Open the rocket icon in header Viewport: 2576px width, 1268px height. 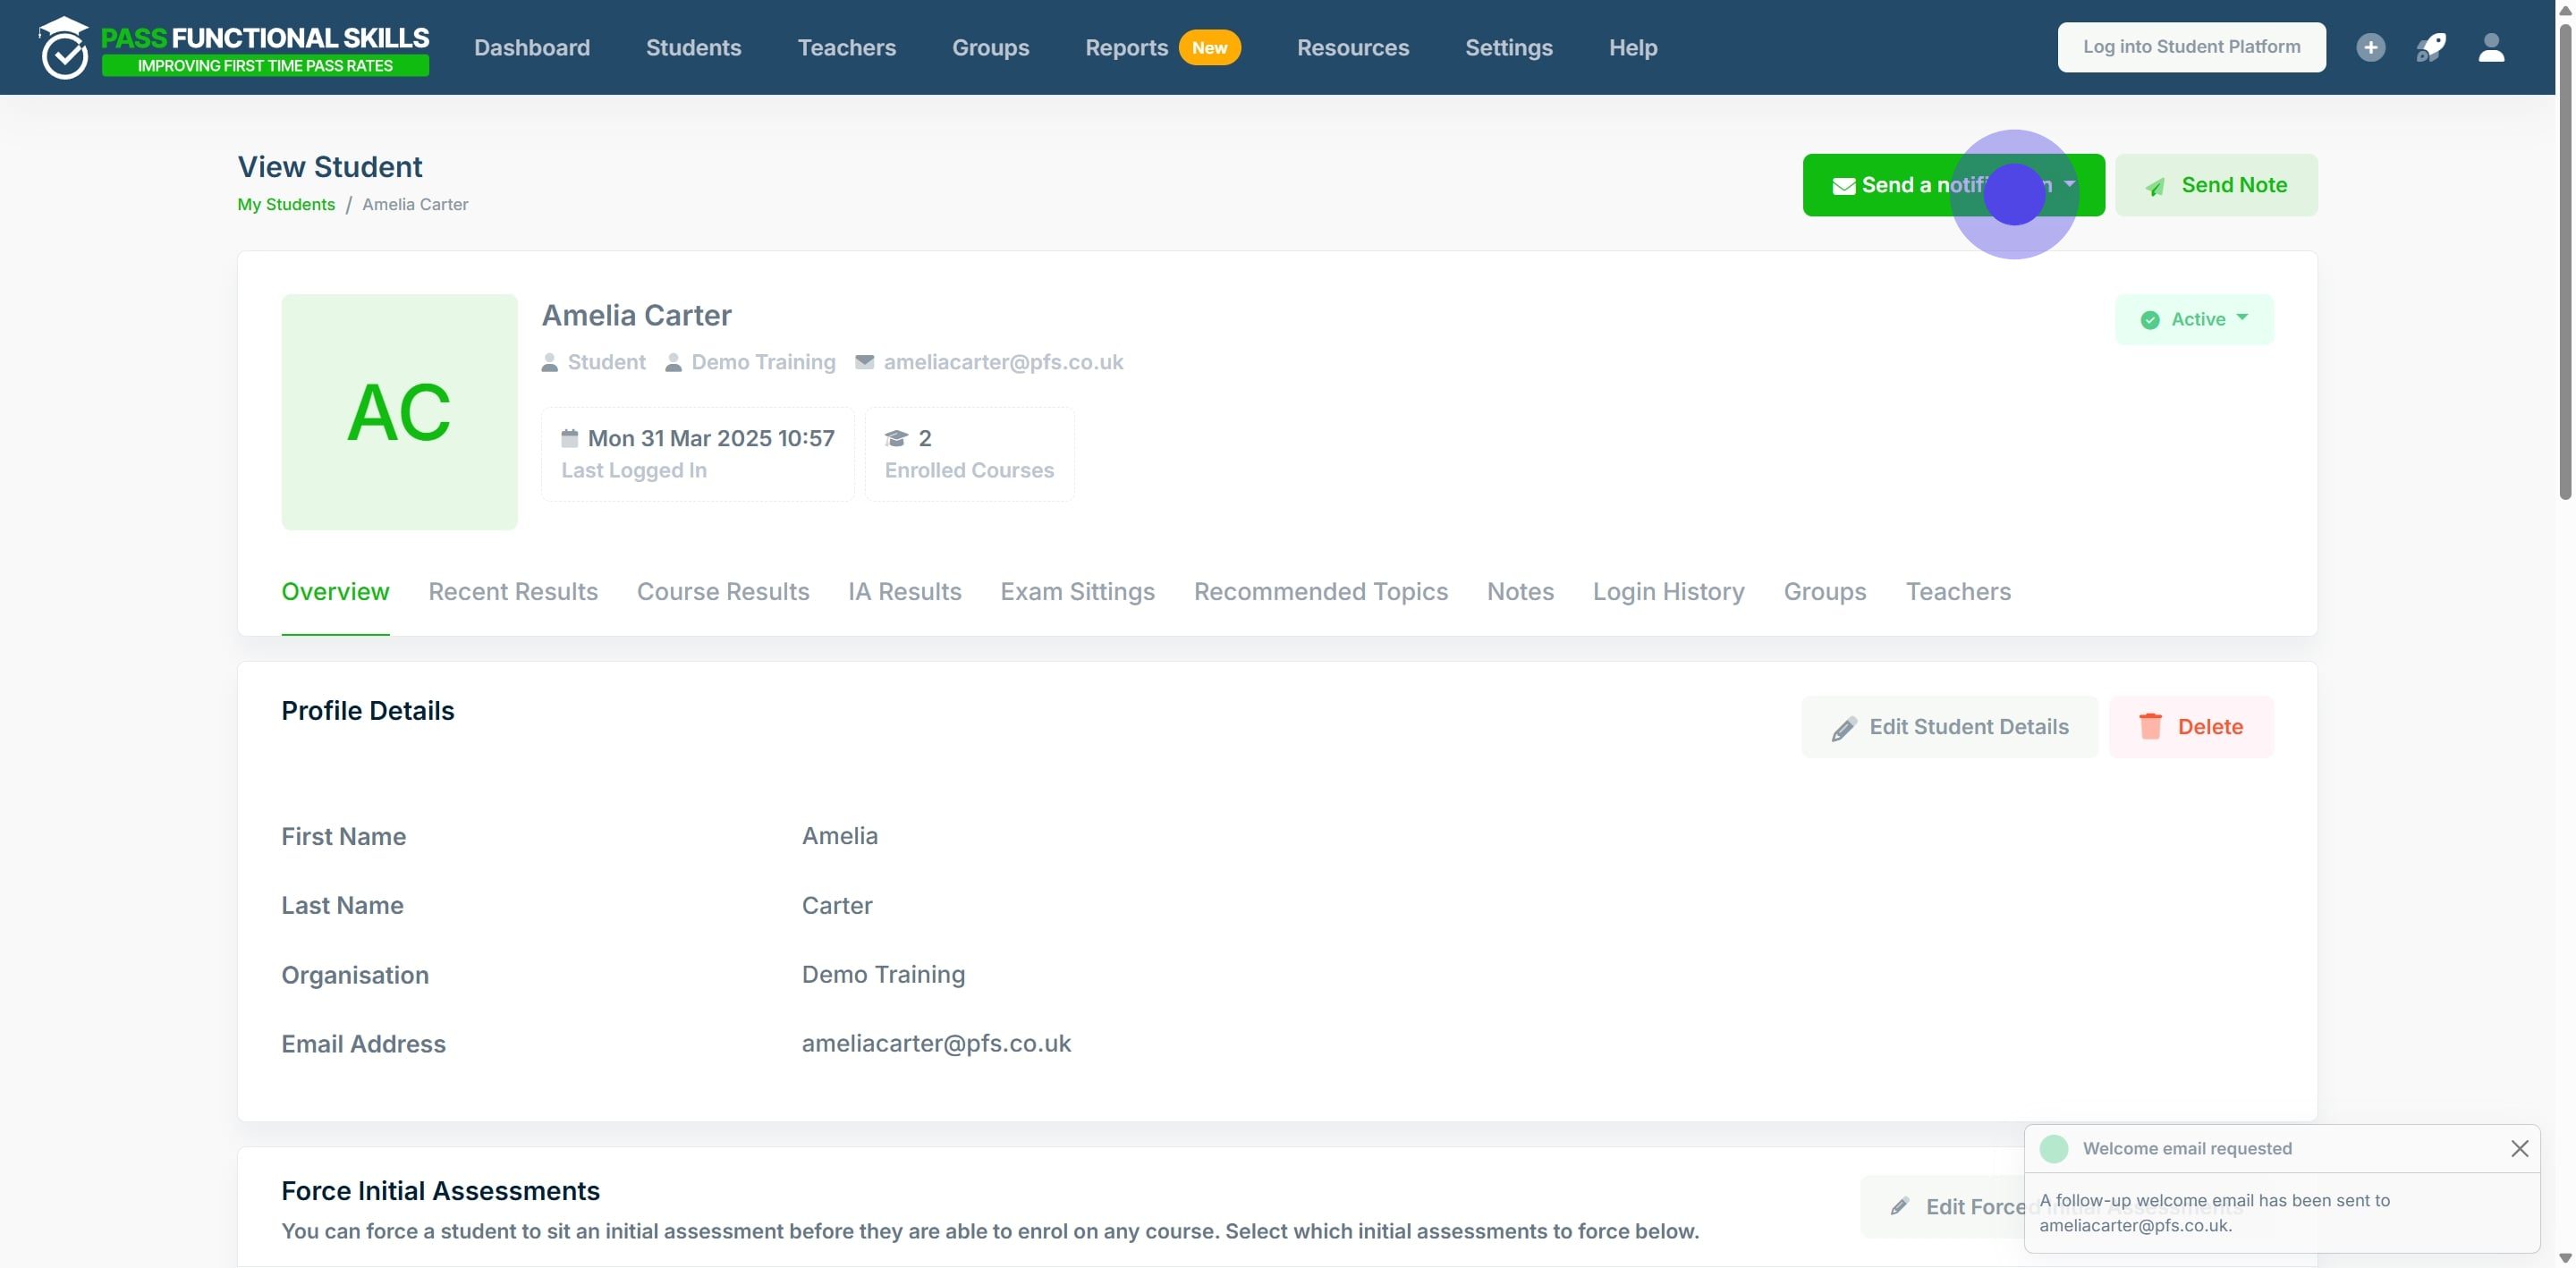(2431, 47)
